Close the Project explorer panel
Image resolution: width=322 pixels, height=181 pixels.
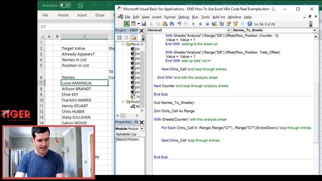pos(141,31)
